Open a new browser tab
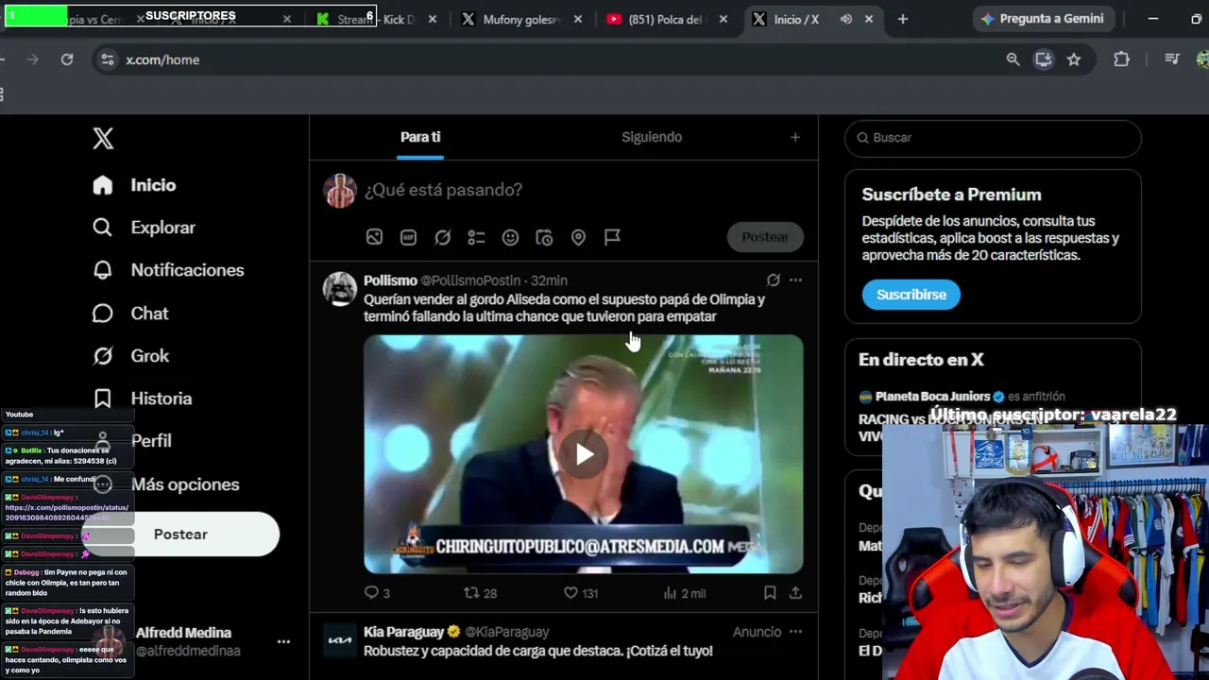Viewport: 1209px width, 680px height. click(903, 19)
